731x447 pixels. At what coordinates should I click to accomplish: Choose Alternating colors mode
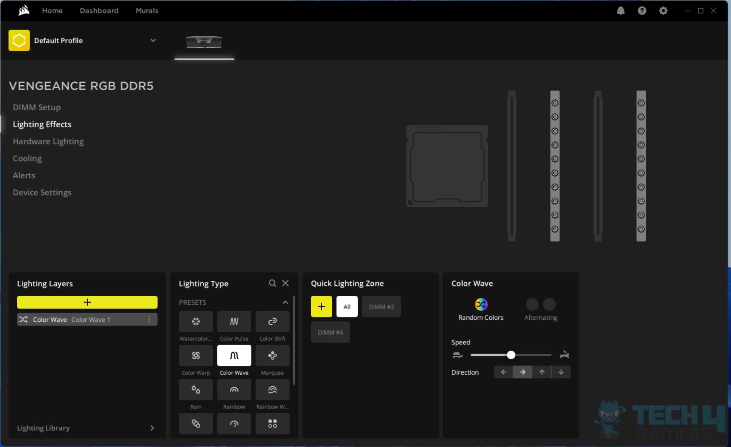[x=540, y=310]
